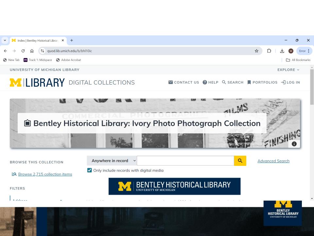The height and width of the screenshot is (236, 314).
Task: Click Log In in the header
Action: coord(290,82)
